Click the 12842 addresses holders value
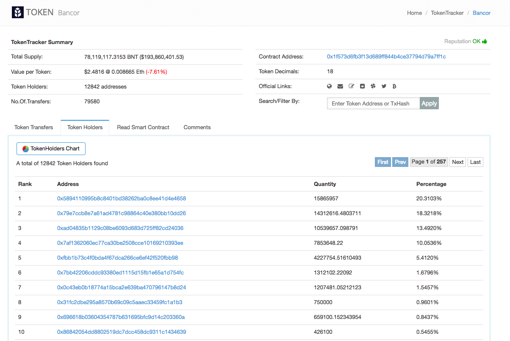 [105, 86]
